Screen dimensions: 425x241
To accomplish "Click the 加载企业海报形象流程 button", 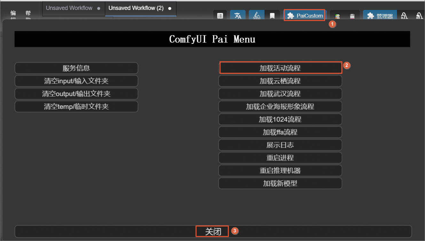I will click(280, 107).
